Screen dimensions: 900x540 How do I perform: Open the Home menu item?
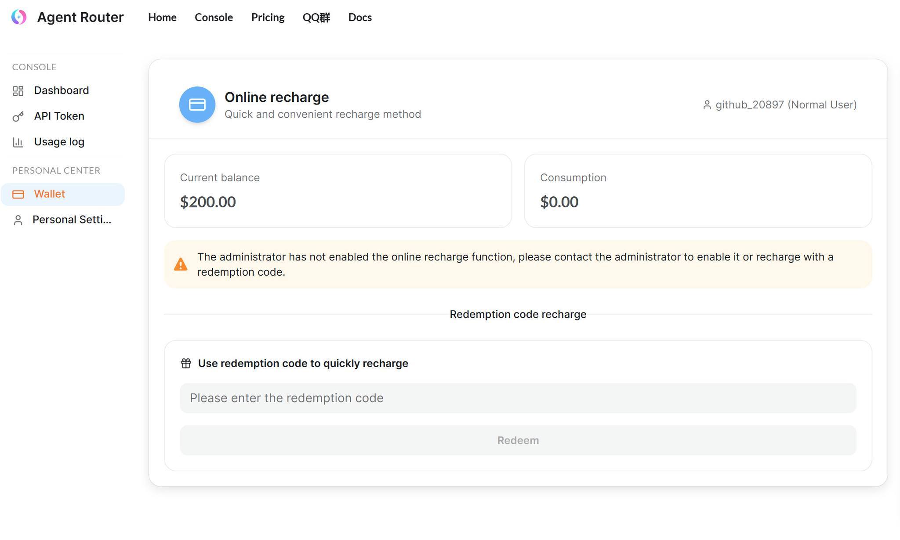[x=162, y=18]
